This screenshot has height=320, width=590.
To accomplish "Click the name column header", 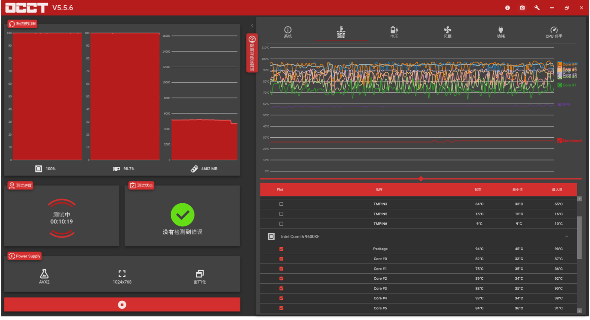I will (x=379, y=189).
